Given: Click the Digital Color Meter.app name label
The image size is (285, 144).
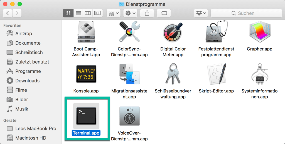Looking at the screenshot, I should 173,52.
